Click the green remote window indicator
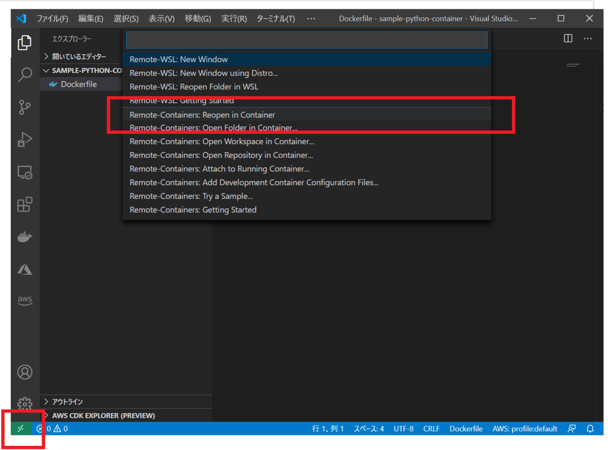This screenshot has width=608, height=450. pos(21,429)
